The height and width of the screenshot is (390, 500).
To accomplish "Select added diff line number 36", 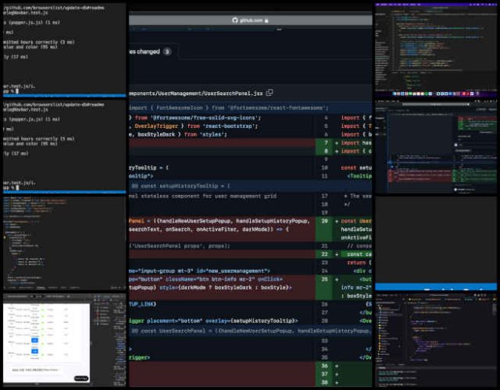I will 324,364.
